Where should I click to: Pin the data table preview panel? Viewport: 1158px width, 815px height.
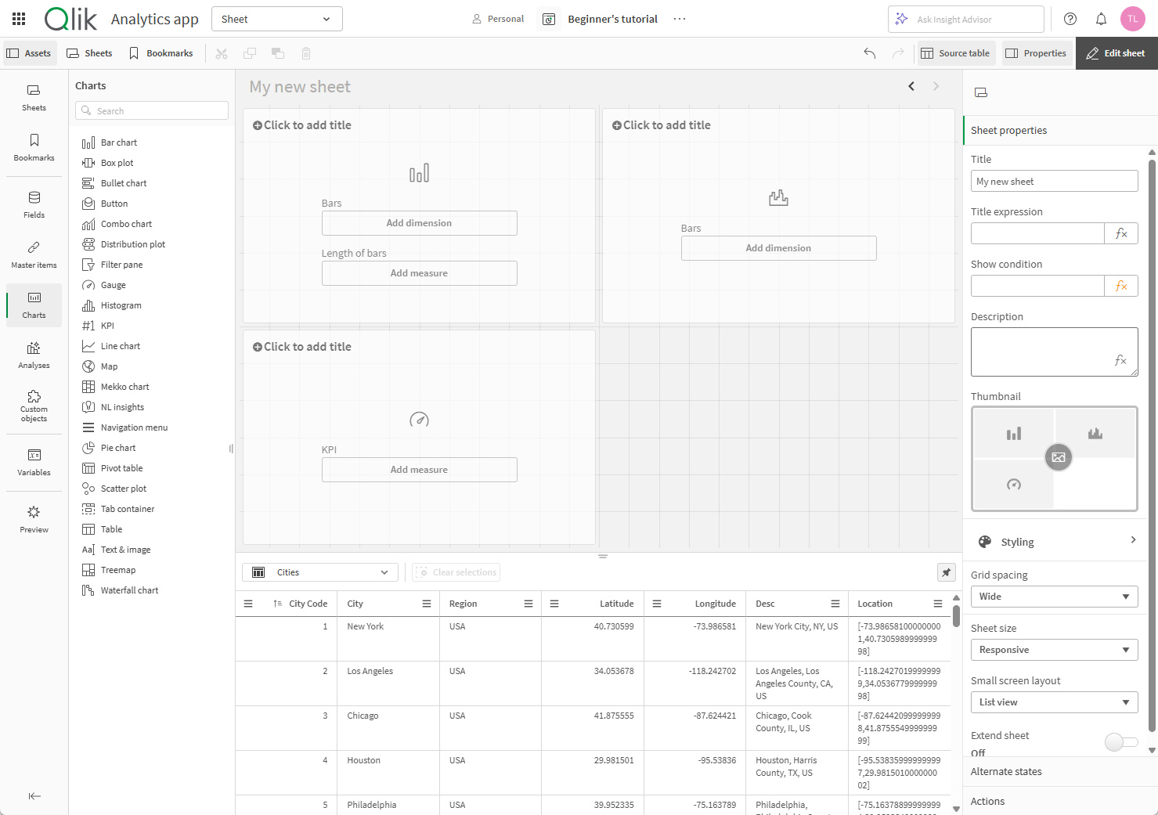(x=946, y=572)
